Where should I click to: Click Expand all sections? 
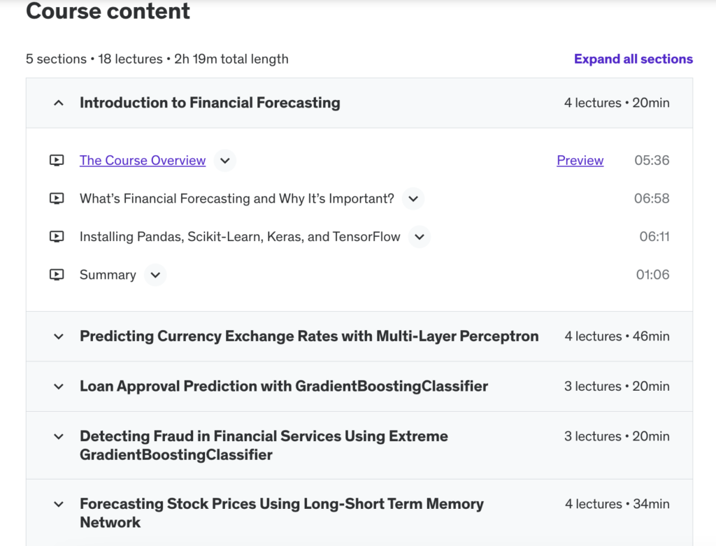(x=633, y=59)
